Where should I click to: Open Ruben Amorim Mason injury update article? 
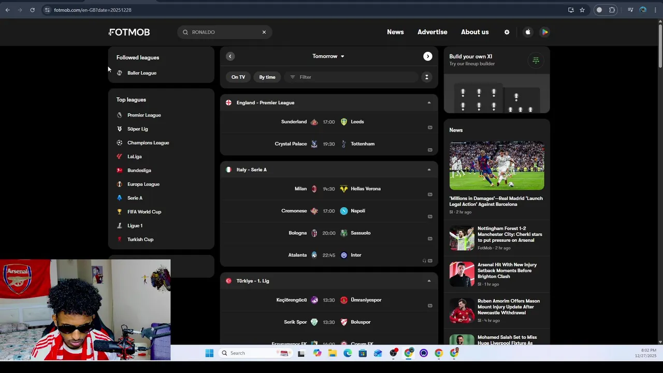tap(497, 311)
